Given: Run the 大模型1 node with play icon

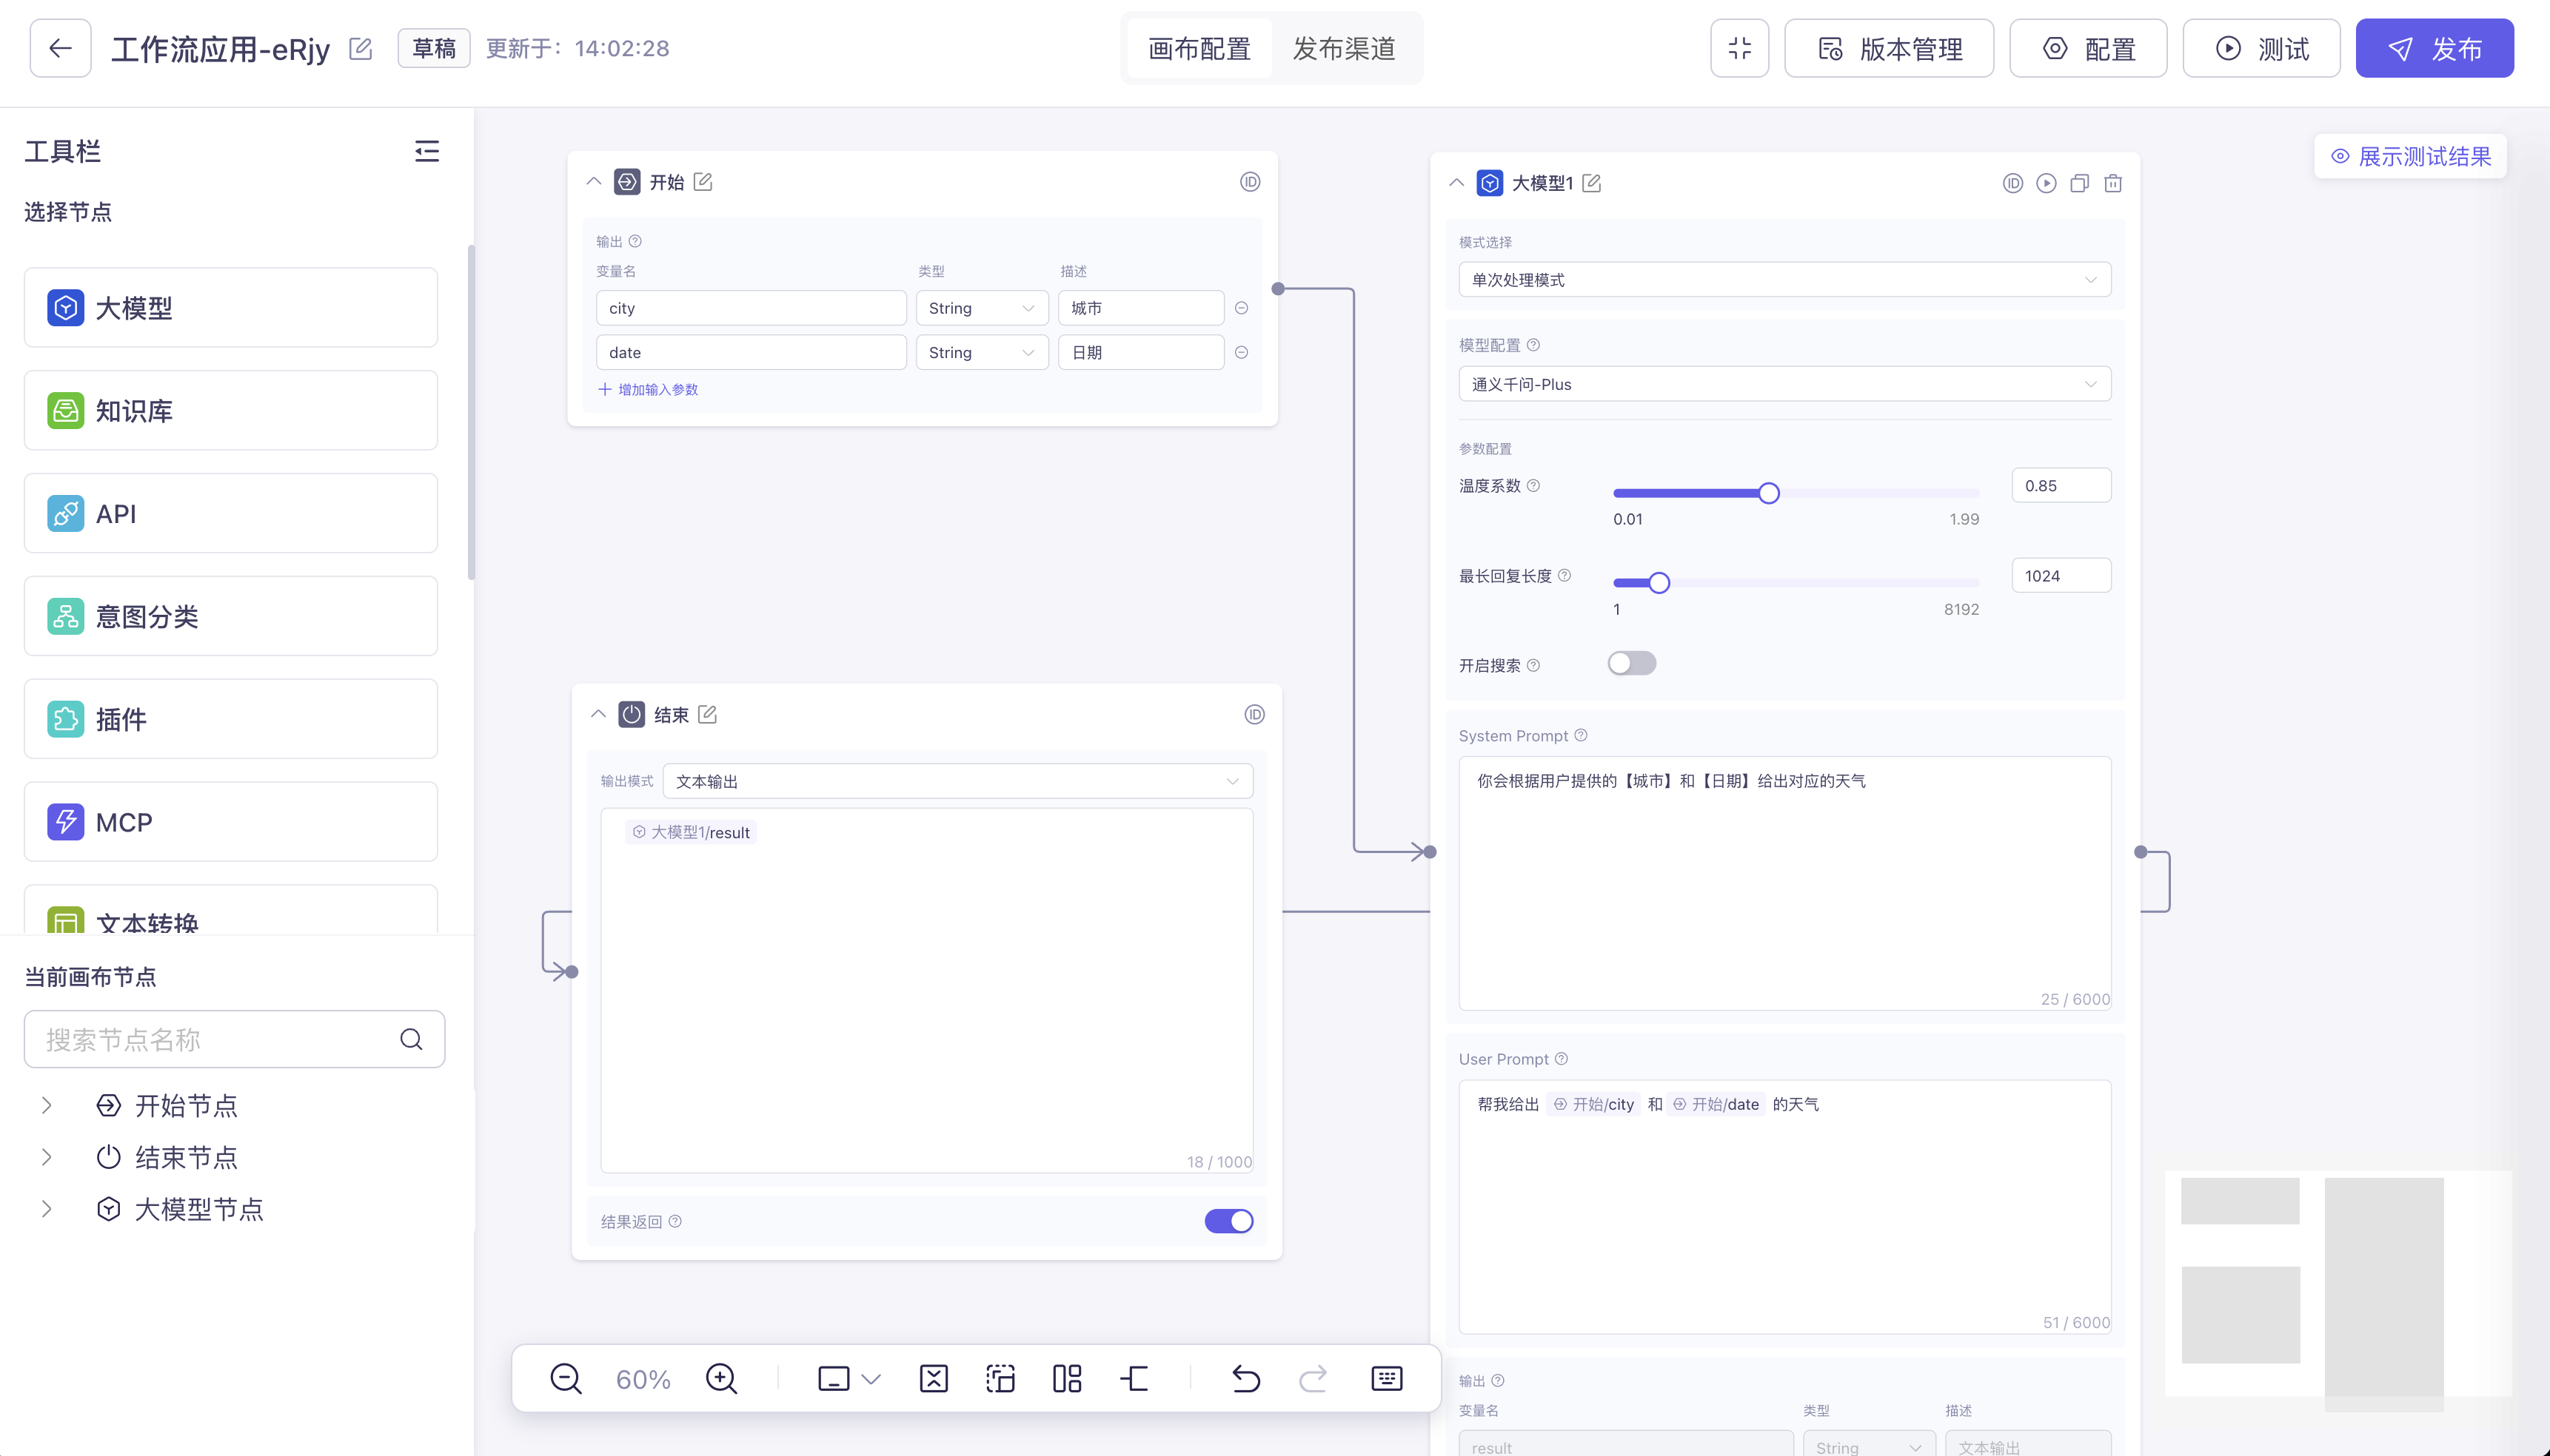Looking at the screenshot, I should pyautogui.click(x=2047, y=184).
